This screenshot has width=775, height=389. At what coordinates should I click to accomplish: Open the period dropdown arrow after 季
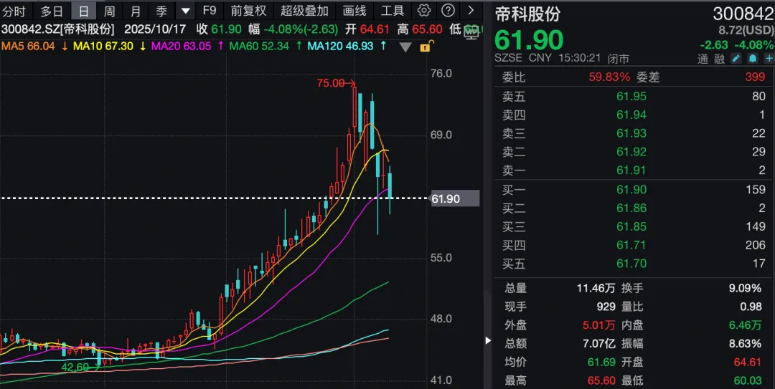(x=186, y=11)
